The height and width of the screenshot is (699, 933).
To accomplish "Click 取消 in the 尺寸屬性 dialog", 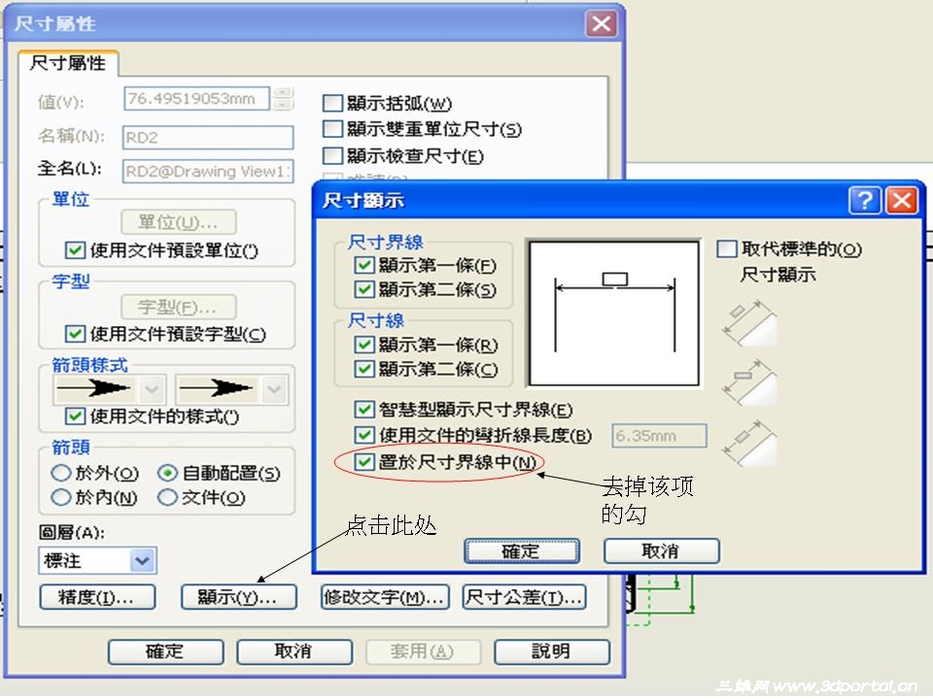I will coord(294,652).
